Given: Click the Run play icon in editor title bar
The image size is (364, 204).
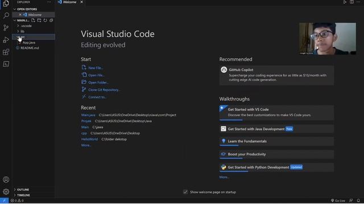Looking at the screenshot, I should (x=345, y=2).
